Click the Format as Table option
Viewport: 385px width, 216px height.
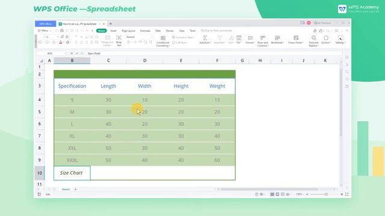click(x=183, y=37)
